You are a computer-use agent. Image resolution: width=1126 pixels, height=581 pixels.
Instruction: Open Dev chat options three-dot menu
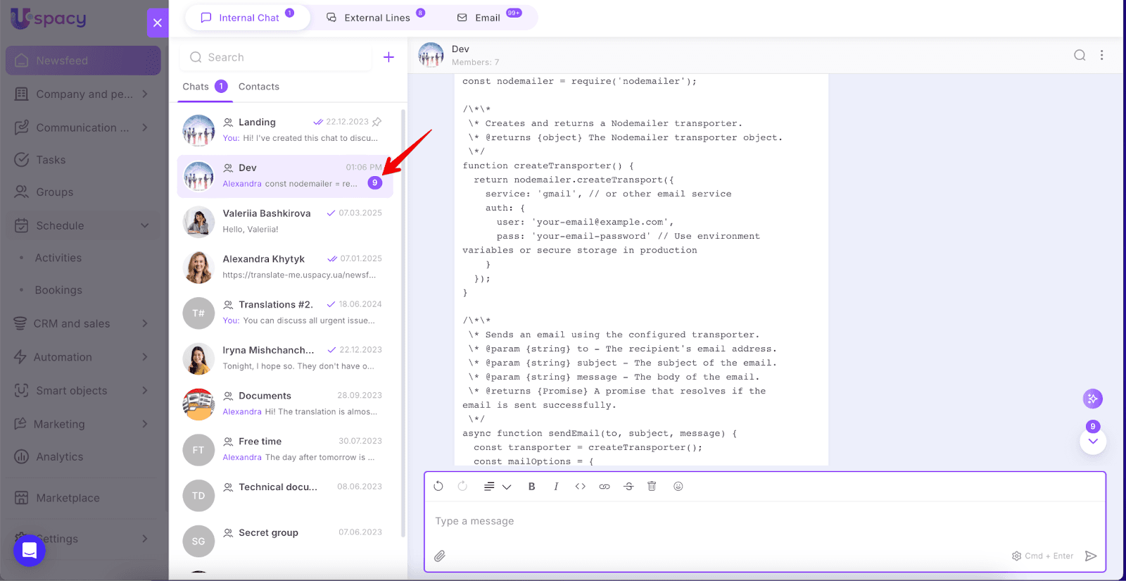click(1102, 55)
